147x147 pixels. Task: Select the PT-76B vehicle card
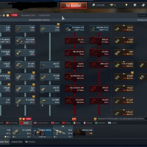click(x=50, y=77)
